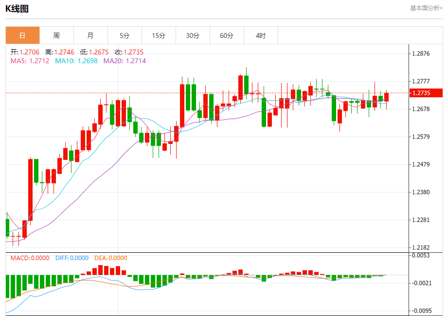Switch to the 4时 chart tab

(x=261, y=35)
